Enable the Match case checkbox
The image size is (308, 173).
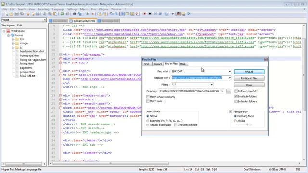coord(148,101)
